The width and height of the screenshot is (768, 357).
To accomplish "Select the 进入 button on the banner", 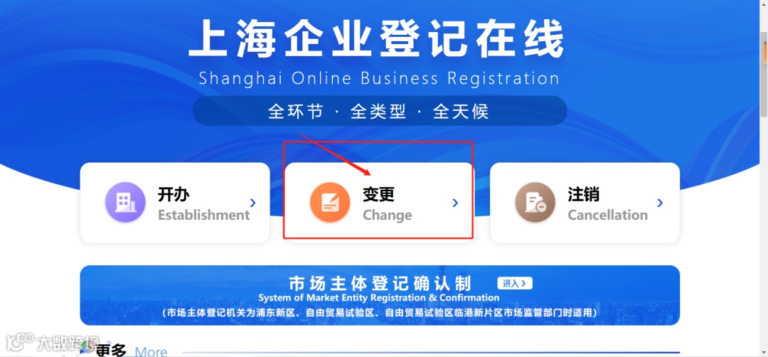I will [x=514, y=283].
